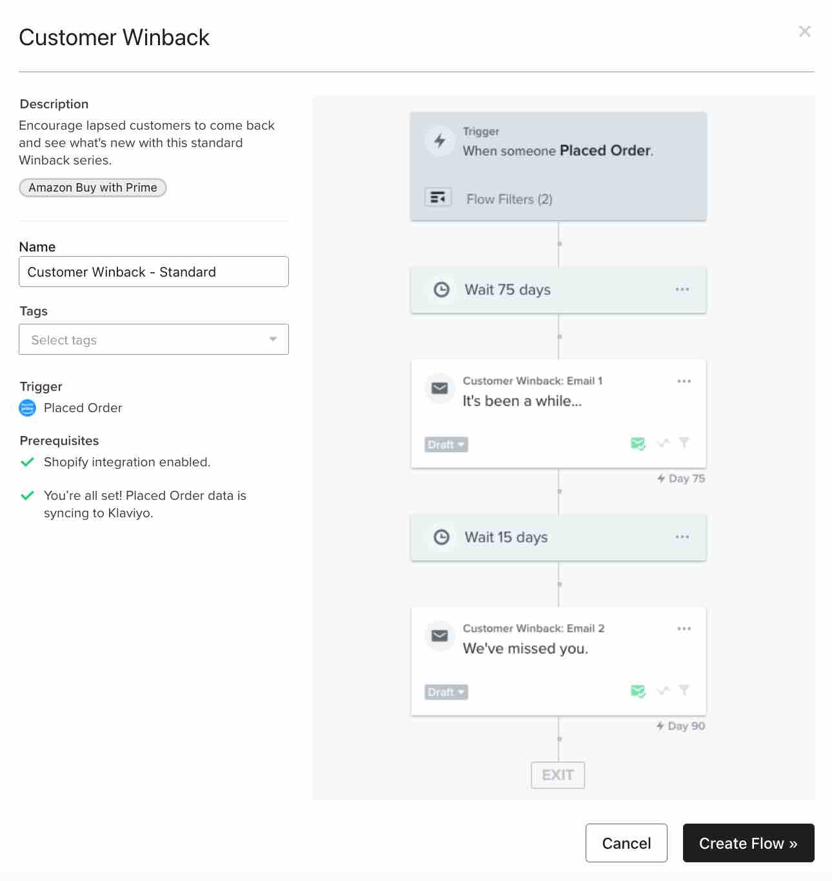Click the Placed Order data syncing checkmark

28,495
